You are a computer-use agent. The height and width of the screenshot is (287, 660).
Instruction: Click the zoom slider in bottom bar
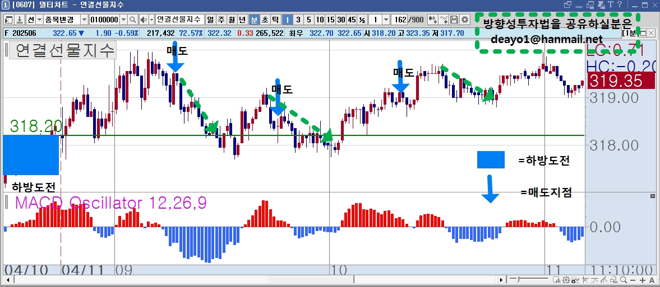tap(529, 280)
